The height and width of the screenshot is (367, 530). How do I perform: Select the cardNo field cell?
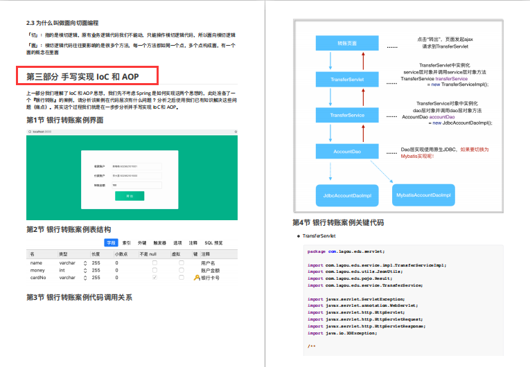pyautogui.click(x=38, y=278)
